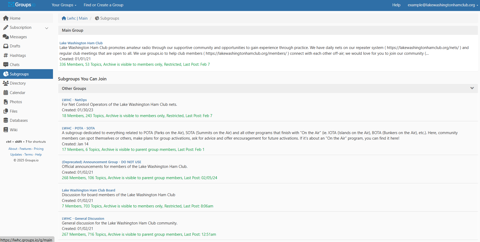Click the Groups.io envelope logo icon

[x=11, y=4]
